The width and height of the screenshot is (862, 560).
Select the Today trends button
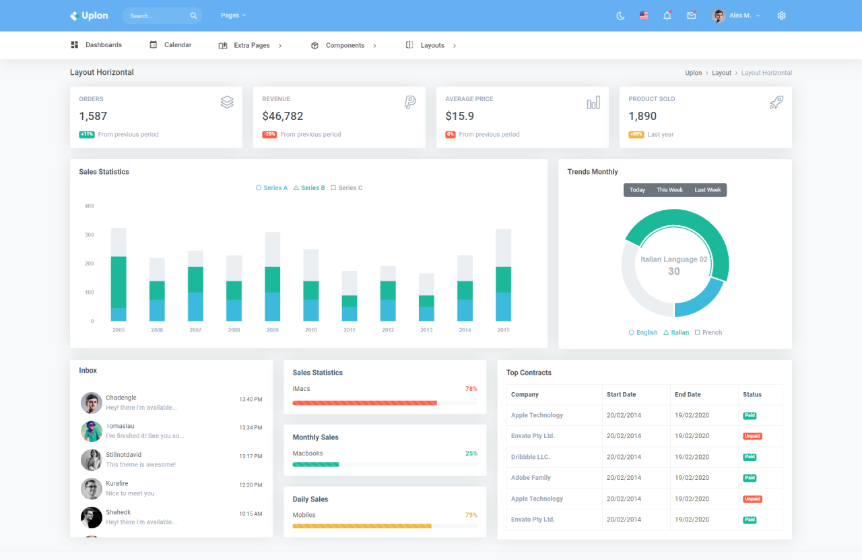(637, 190)
